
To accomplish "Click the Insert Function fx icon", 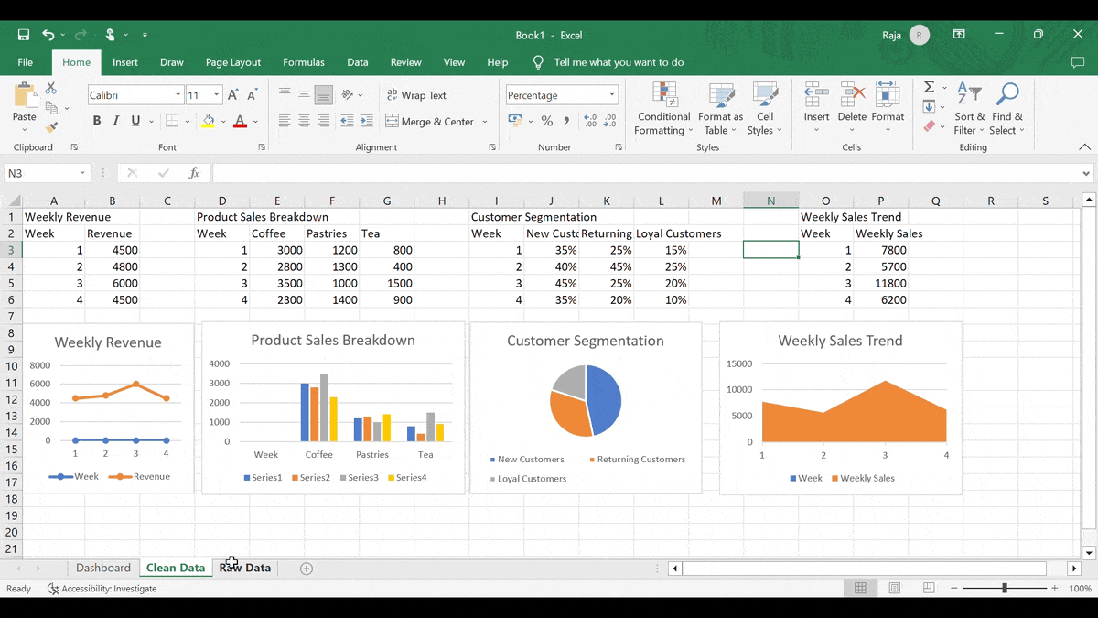I will click(194, 173).
